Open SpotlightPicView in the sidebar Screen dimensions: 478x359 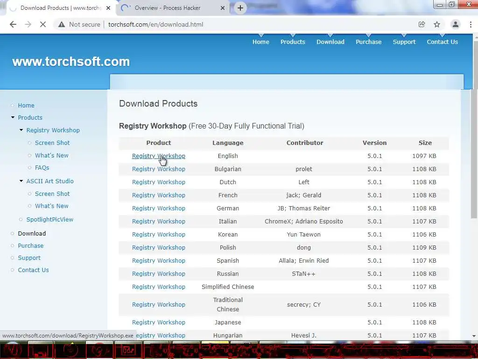tap(49, 220)
